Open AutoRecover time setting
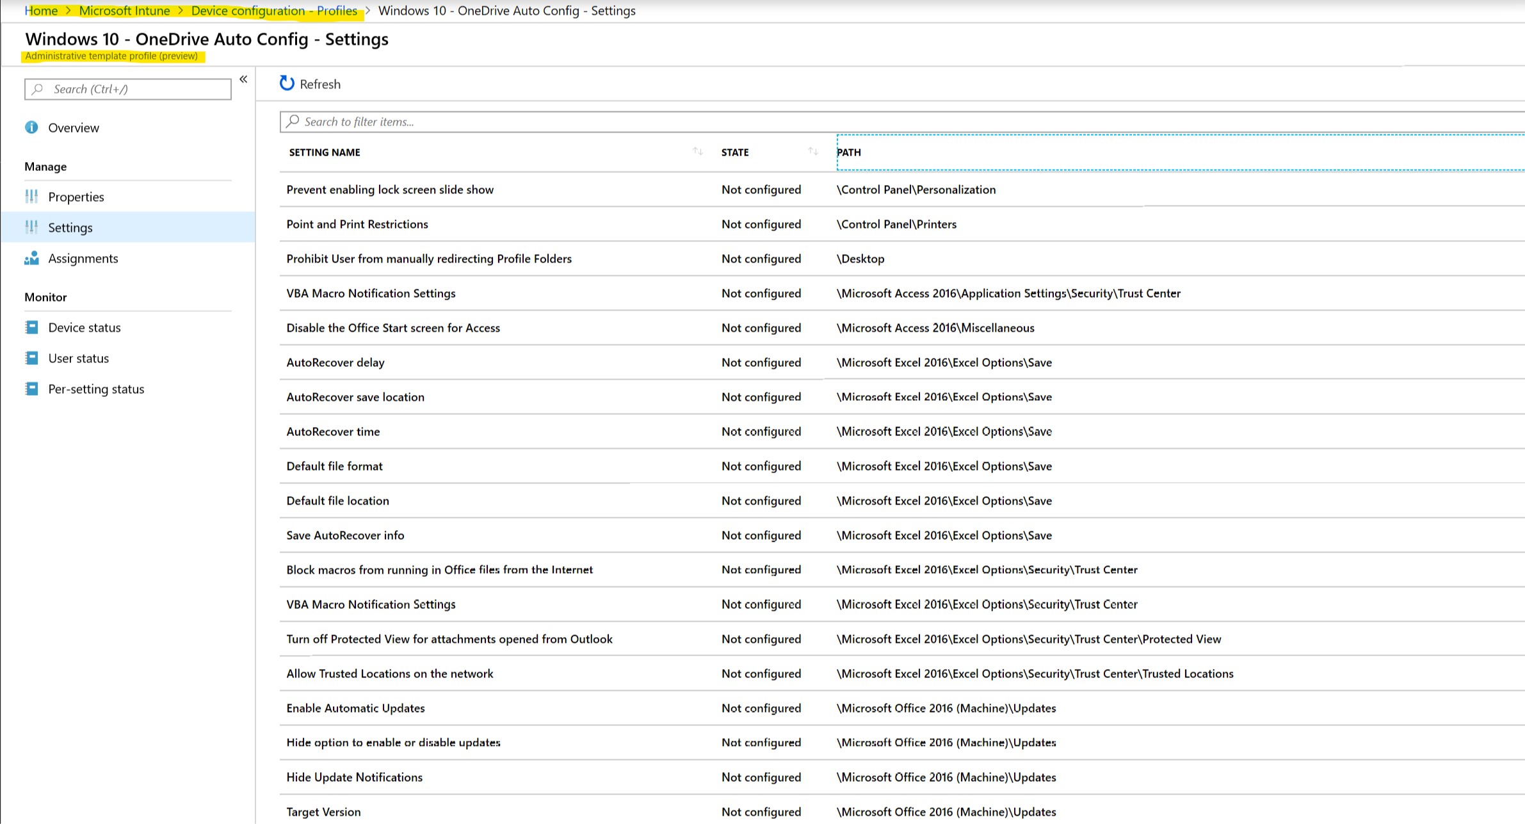Viewport: 1525px width, 824px height. [x=333, y=432]
